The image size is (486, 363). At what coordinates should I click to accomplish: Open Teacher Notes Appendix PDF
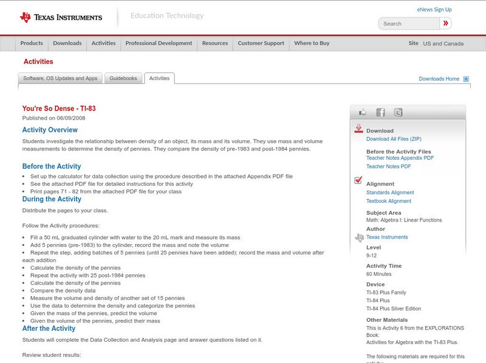pyautogui.click(x=400, y=158)
